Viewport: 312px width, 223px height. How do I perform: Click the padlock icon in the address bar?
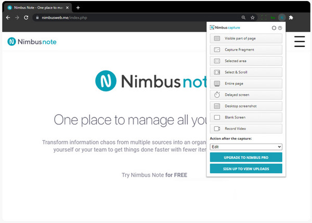point(37,18)
